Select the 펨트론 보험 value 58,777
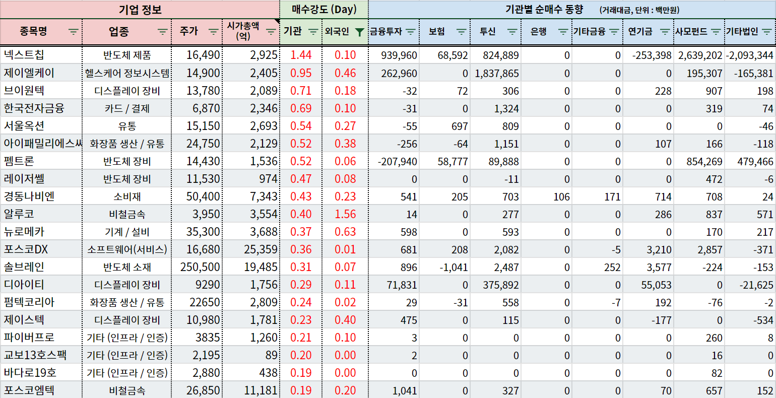776x398 pixels. (445, 161)
